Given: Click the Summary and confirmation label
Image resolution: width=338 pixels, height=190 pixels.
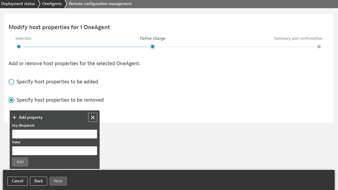Looking at the screenshot, I should click(x=298, y=39).
